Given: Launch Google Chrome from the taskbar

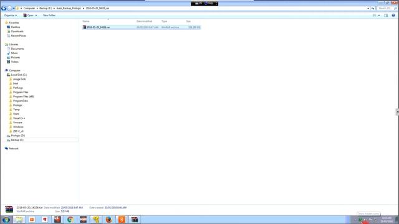Looking at the screenshot, I should pyautogui.click(x=70, y=220).
